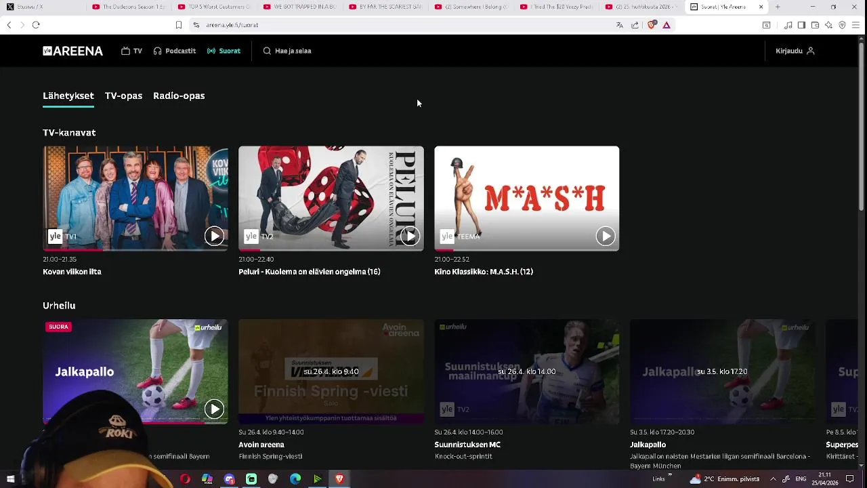Open the Windows notification center

pyautogui.click(x=850, y=479)
